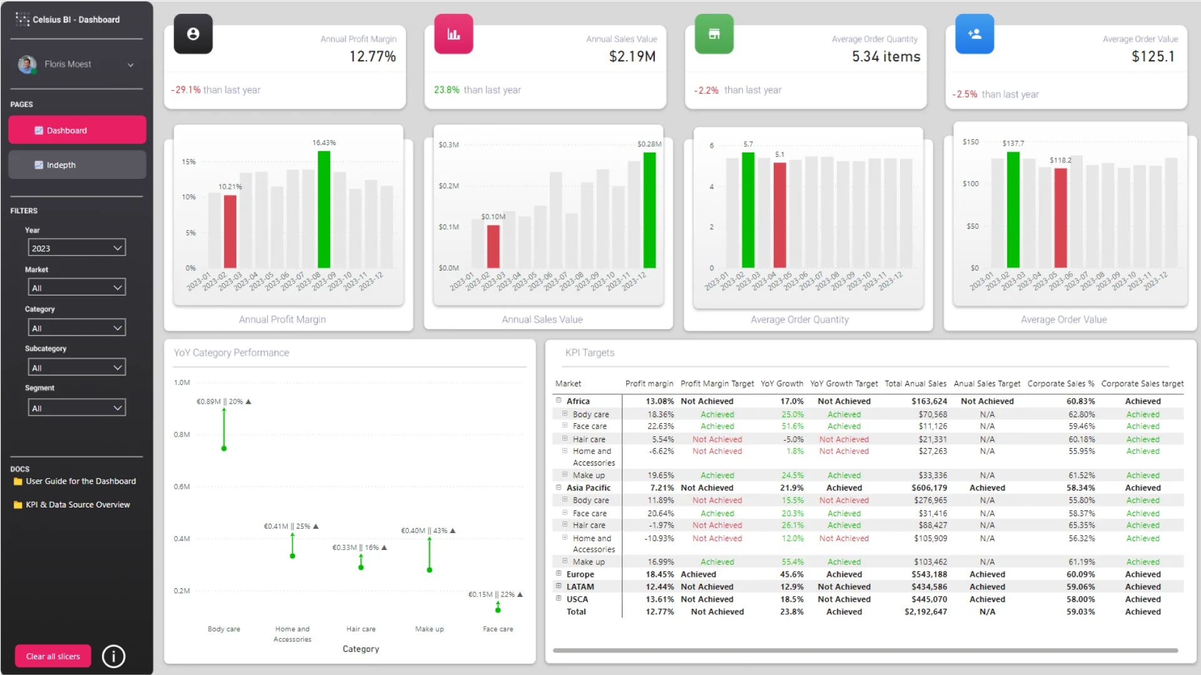The image size is (1201, 675).
Task: Select the red 10.21% profit margin bar
Action: 230,232
